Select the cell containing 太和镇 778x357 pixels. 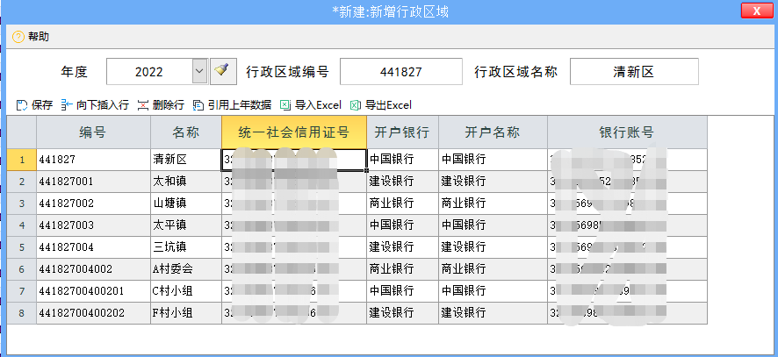click(184, 182)
